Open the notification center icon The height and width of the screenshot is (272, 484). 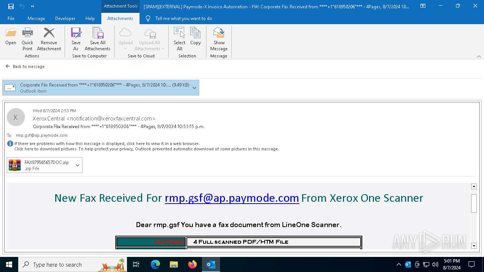click(472, 264)
